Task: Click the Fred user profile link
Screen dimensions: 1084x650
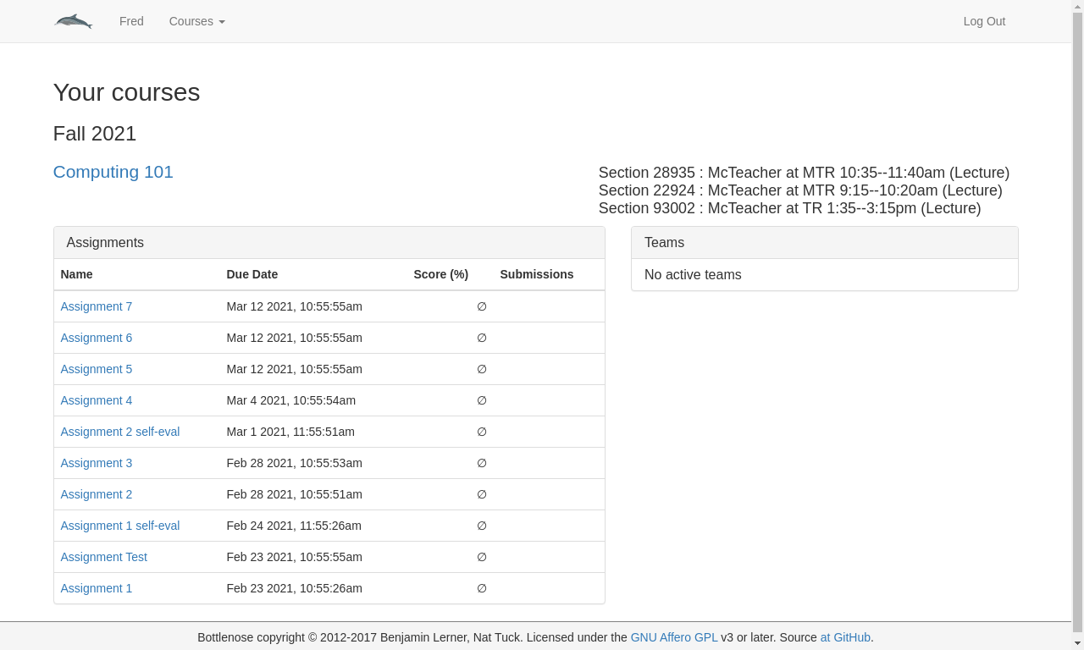Action: (131, 21)
